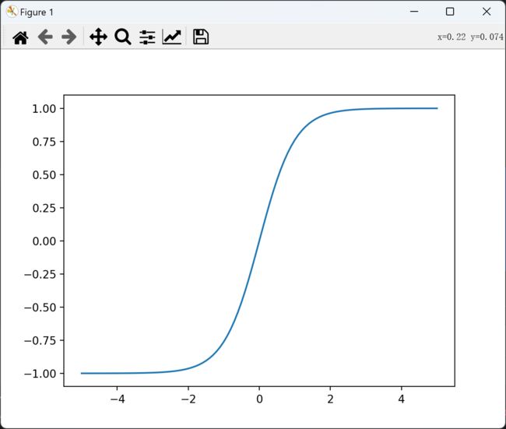Close the Figure 1 window
The width and height of the screenshot is (506, 429).
487,12
